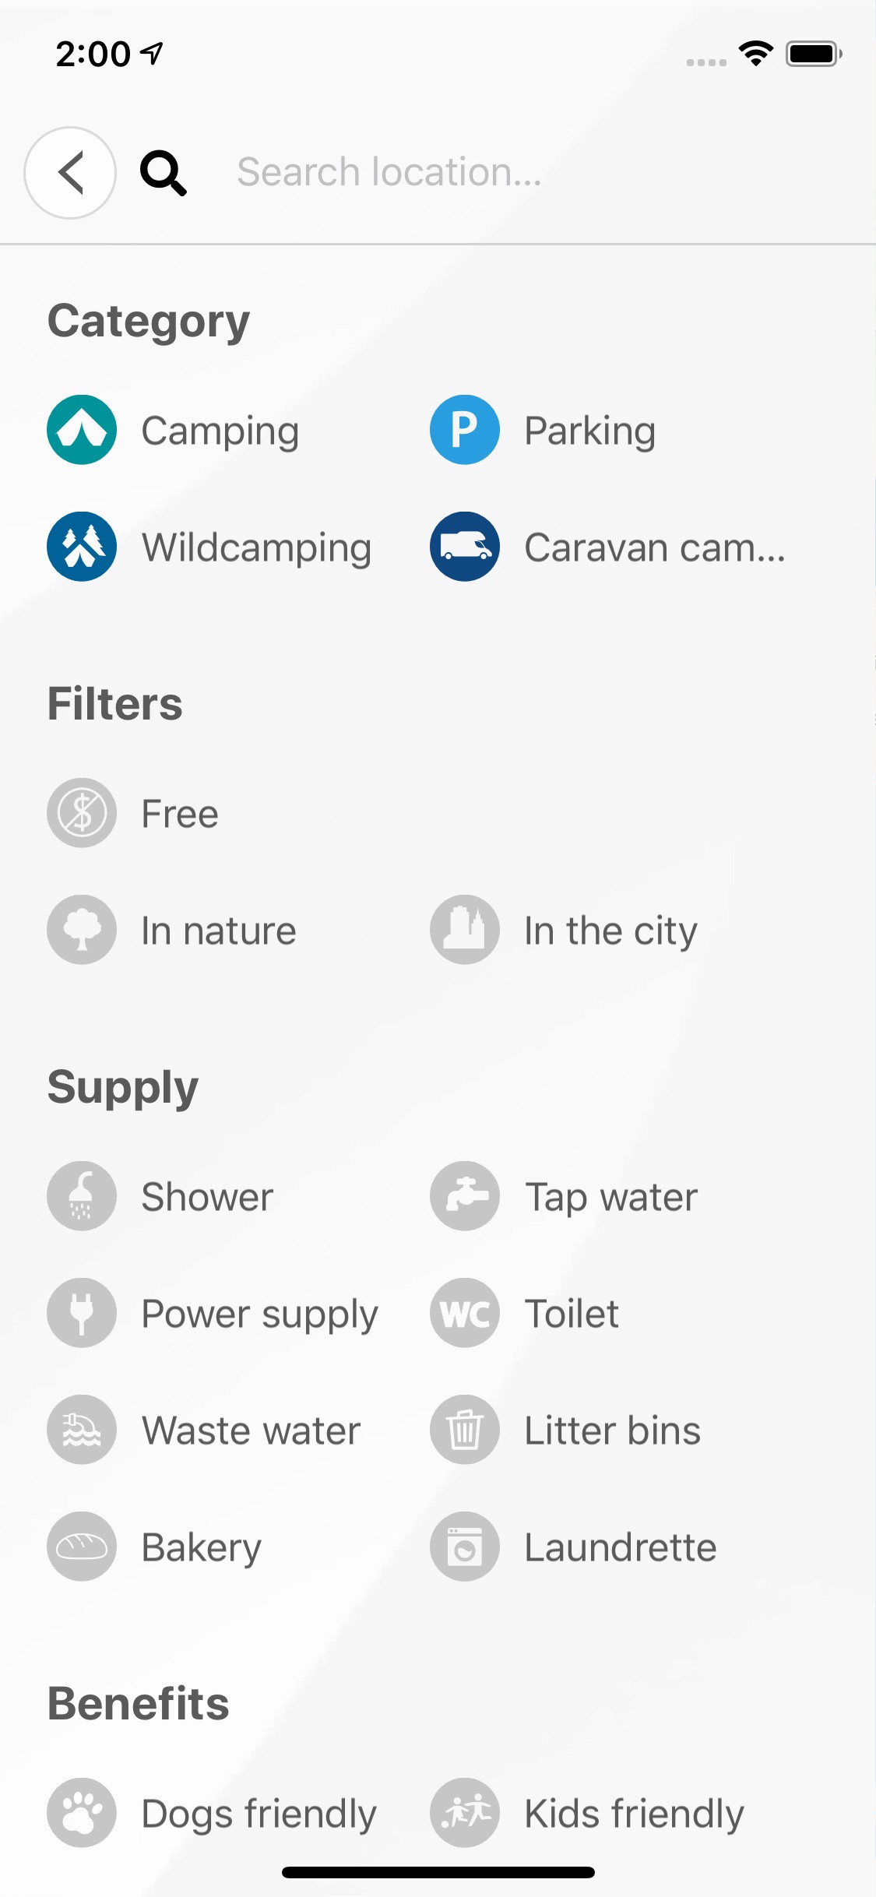Tap the Tap water faucet icon
Screen dimensions: 876x1897
[465, 1196]
